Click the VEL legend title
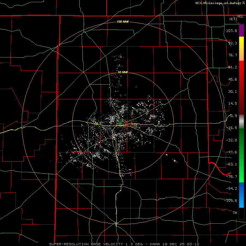The image size is (246, 246). point(240,16)
